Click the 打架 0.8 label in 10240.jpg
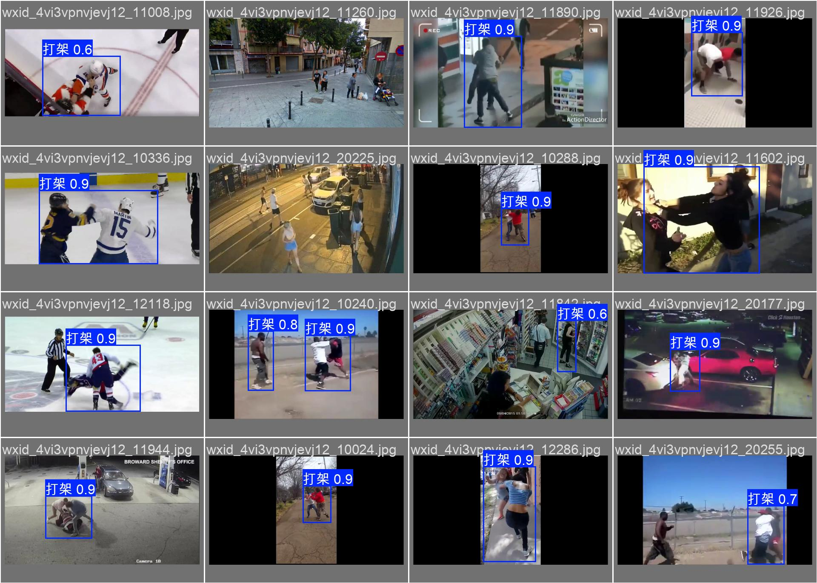 coord(273,324)
